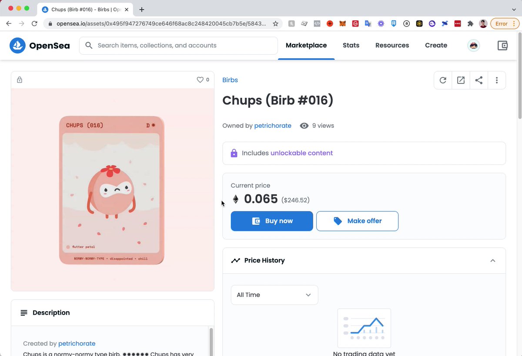Open the Birbs collection link
The height and width of the screenshot is (356, 522).
pyautogui.click(x=230, y=80)
